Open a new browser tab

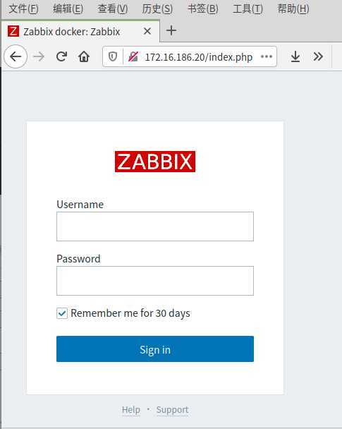[171, 30]
